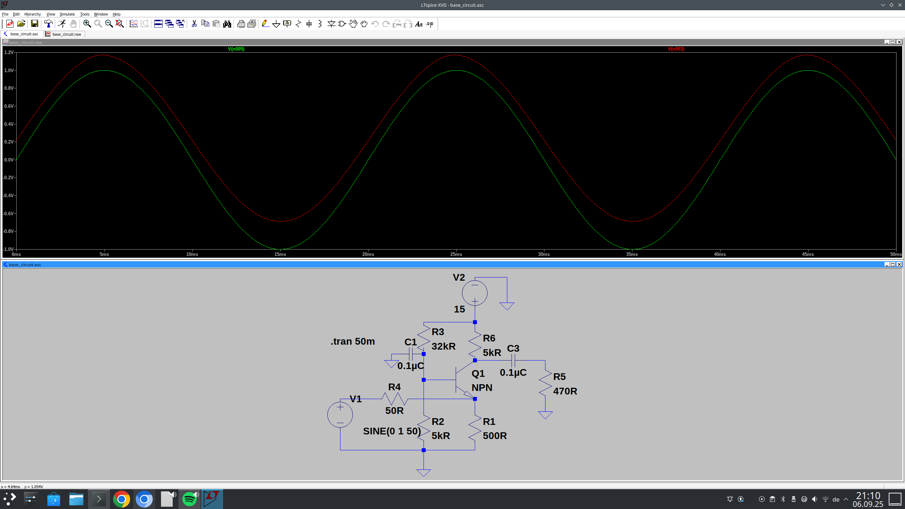905x509 pixels.
Task: Select the V(n005) trace label
Action: [x=236, y=49]
